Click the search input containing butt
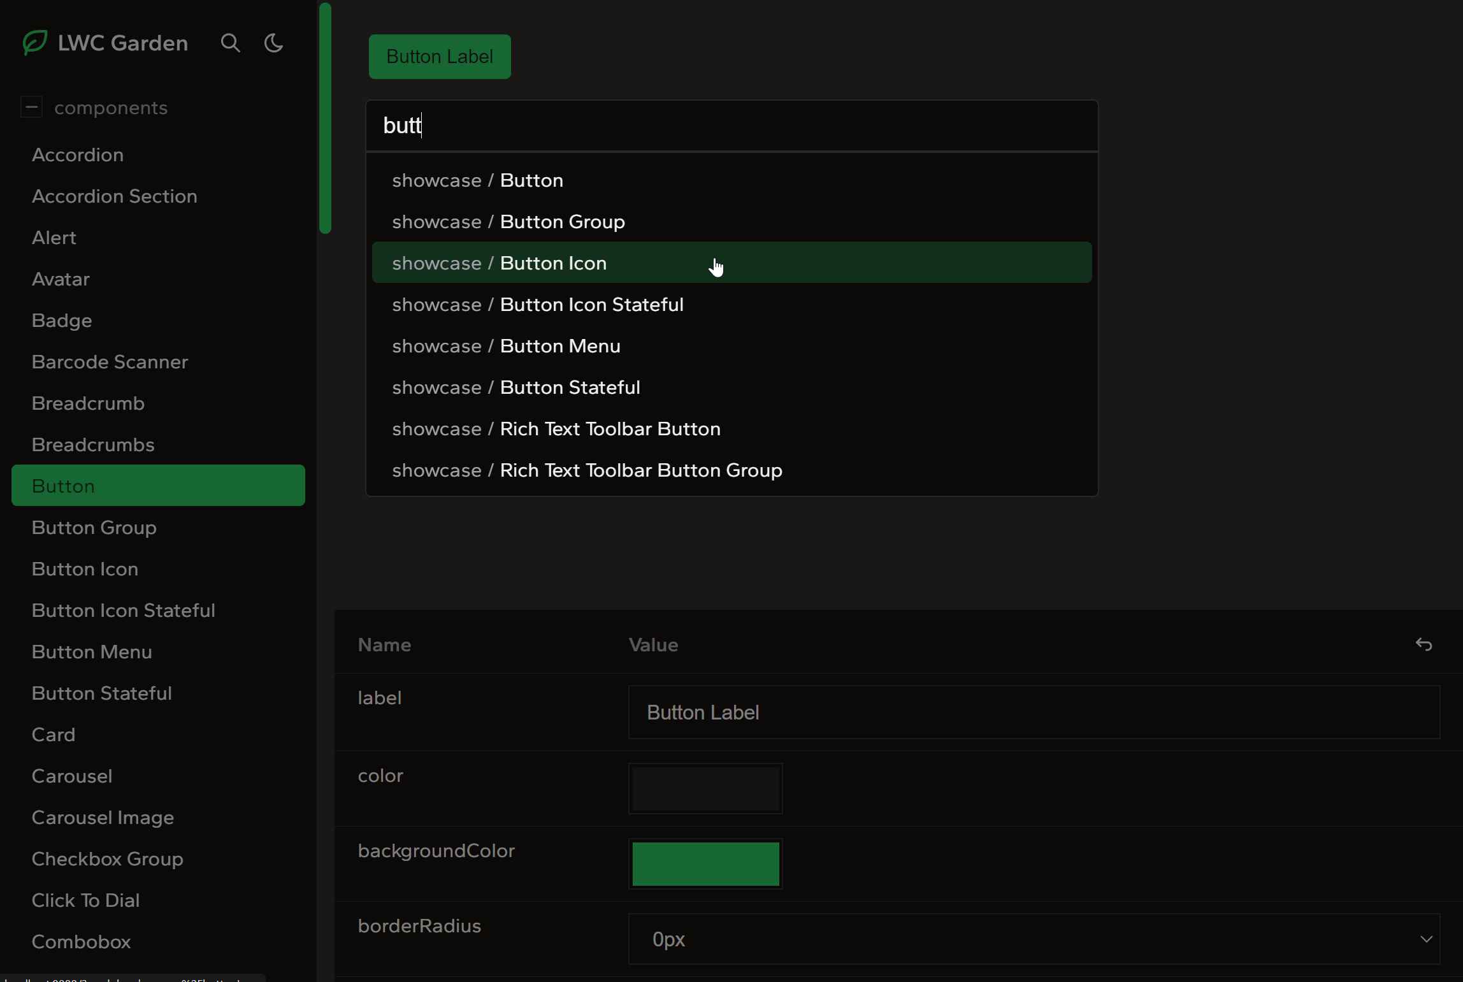This screenshot has width=1463, height=982. 731,126
